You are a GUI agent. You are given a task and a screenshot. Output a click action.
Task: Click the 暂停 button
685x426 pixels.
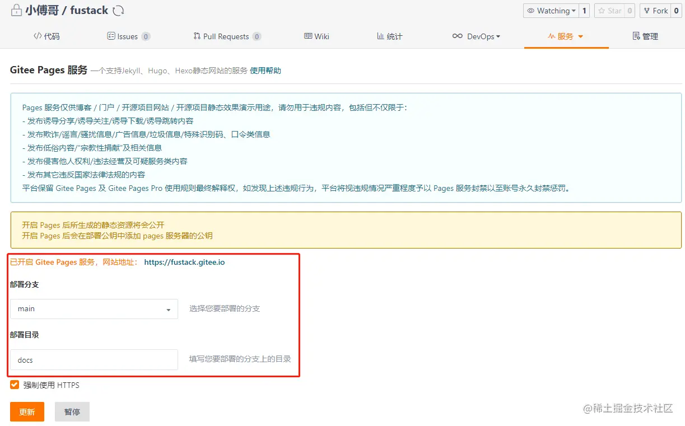click(x=72, y=411)
